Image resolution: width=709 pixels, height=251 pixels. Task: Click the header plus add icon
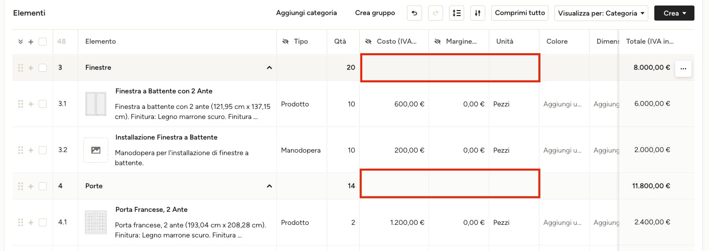[31, 42]
